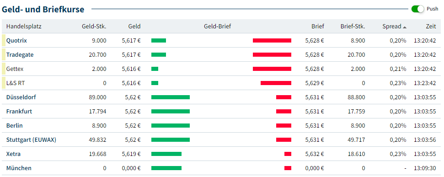
Task: Click Düsseldorf Geld-Stk. value 89.000
Action: pos(98,97)
